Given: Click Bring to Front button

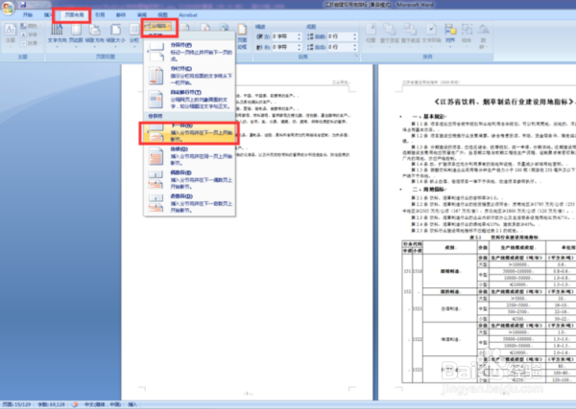Looking at the screenshot, I should point(390,35).
